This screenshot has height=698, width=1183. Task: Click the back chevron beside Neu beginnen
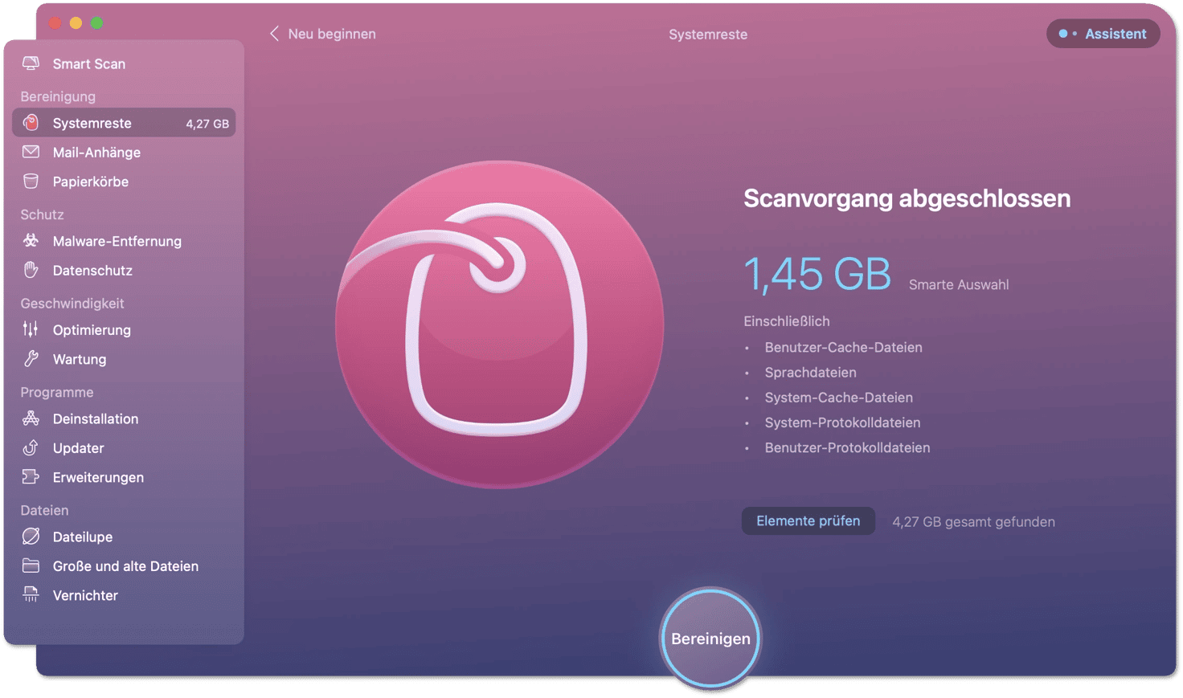click(x=275, y=34)
